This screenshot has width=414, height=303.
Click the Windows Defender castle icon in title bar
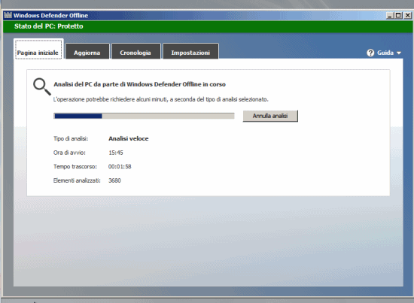tap(8, 15)
